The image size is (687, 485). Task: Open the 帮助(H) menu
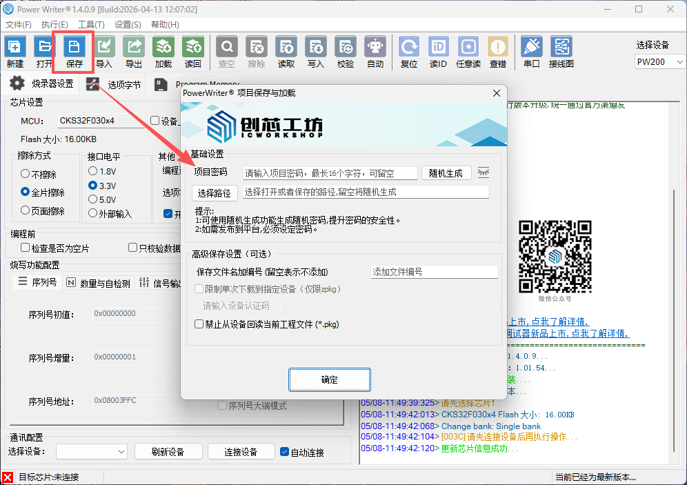pyautogui.click(x=165, y=25)
